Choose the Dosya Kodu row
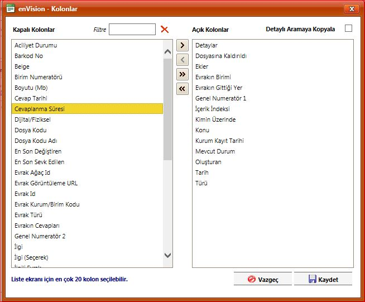The height and width of the screenshot is (302, 365). pos(87,130)
